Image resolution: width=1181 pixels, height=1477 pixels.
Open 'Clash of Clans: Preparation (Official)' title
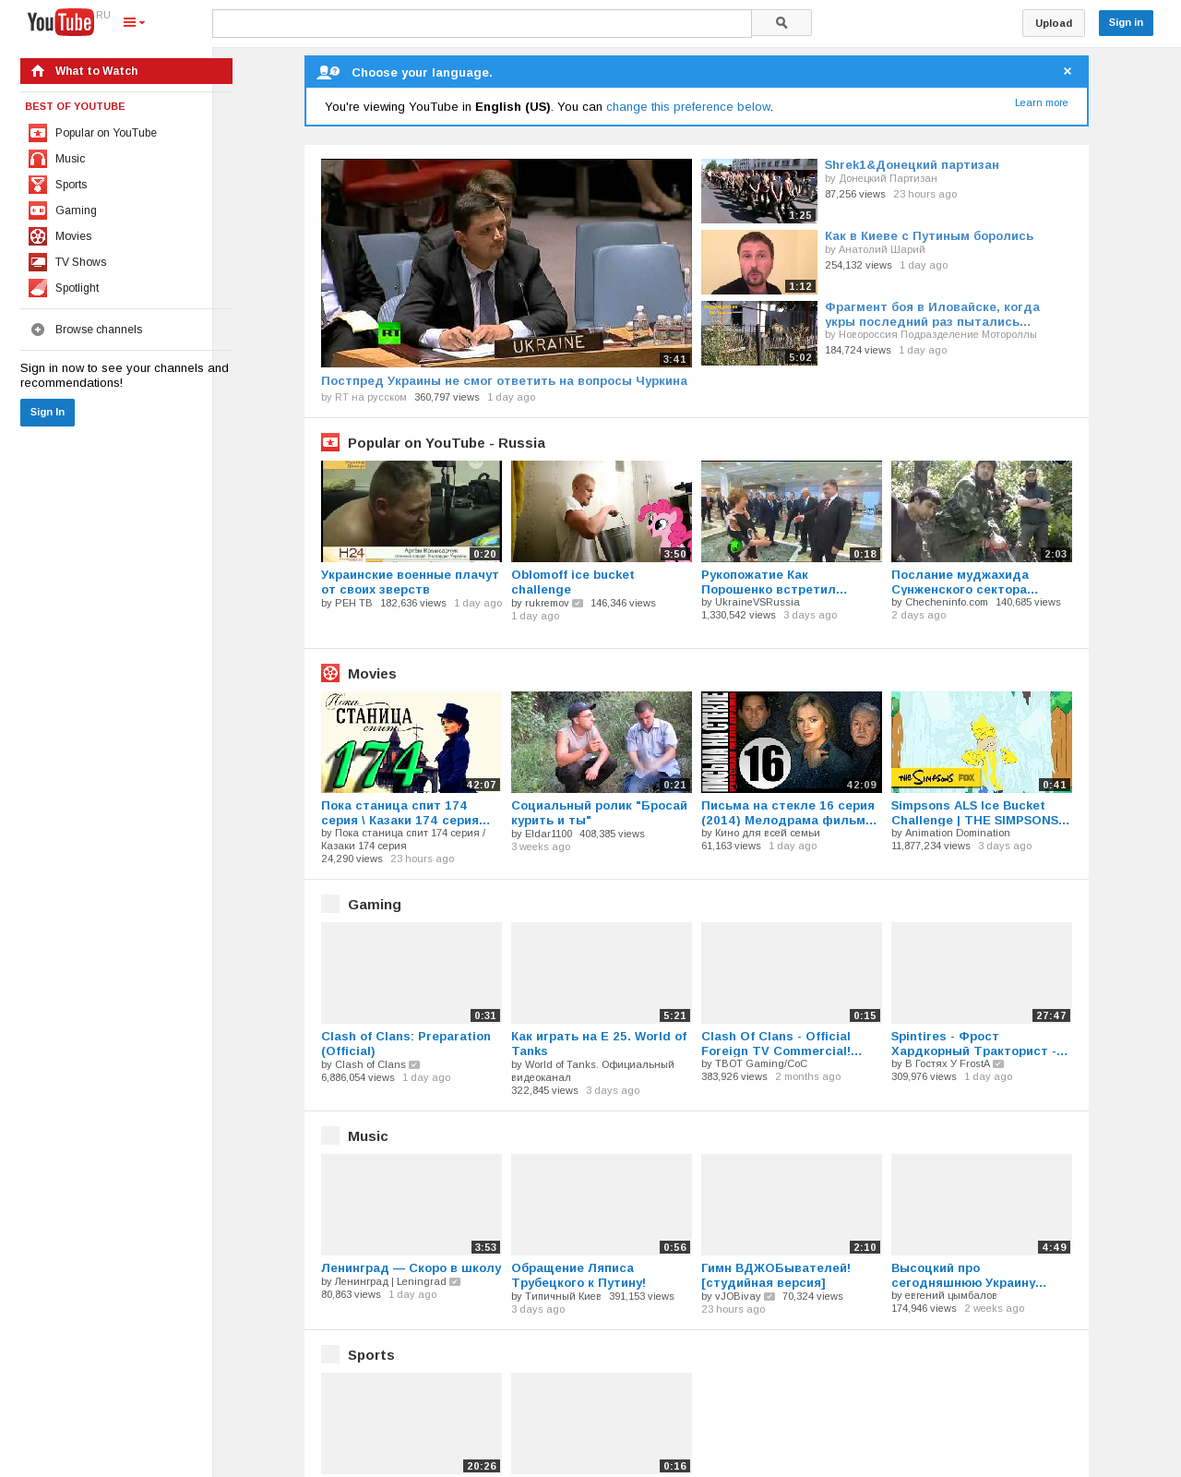point(406,1044)
